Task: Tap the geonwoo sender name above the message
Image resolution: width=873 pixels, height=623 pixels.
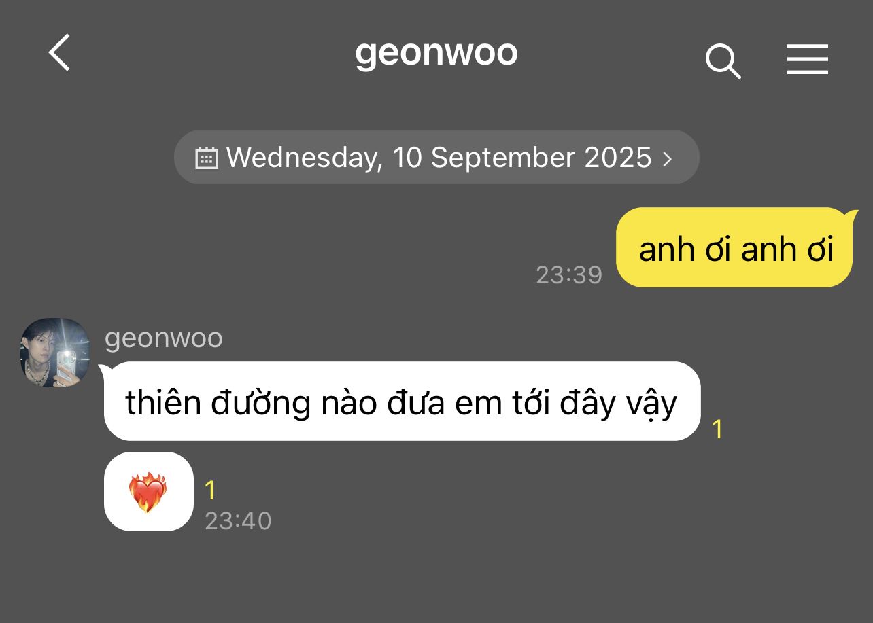Action: click(164, 338)
